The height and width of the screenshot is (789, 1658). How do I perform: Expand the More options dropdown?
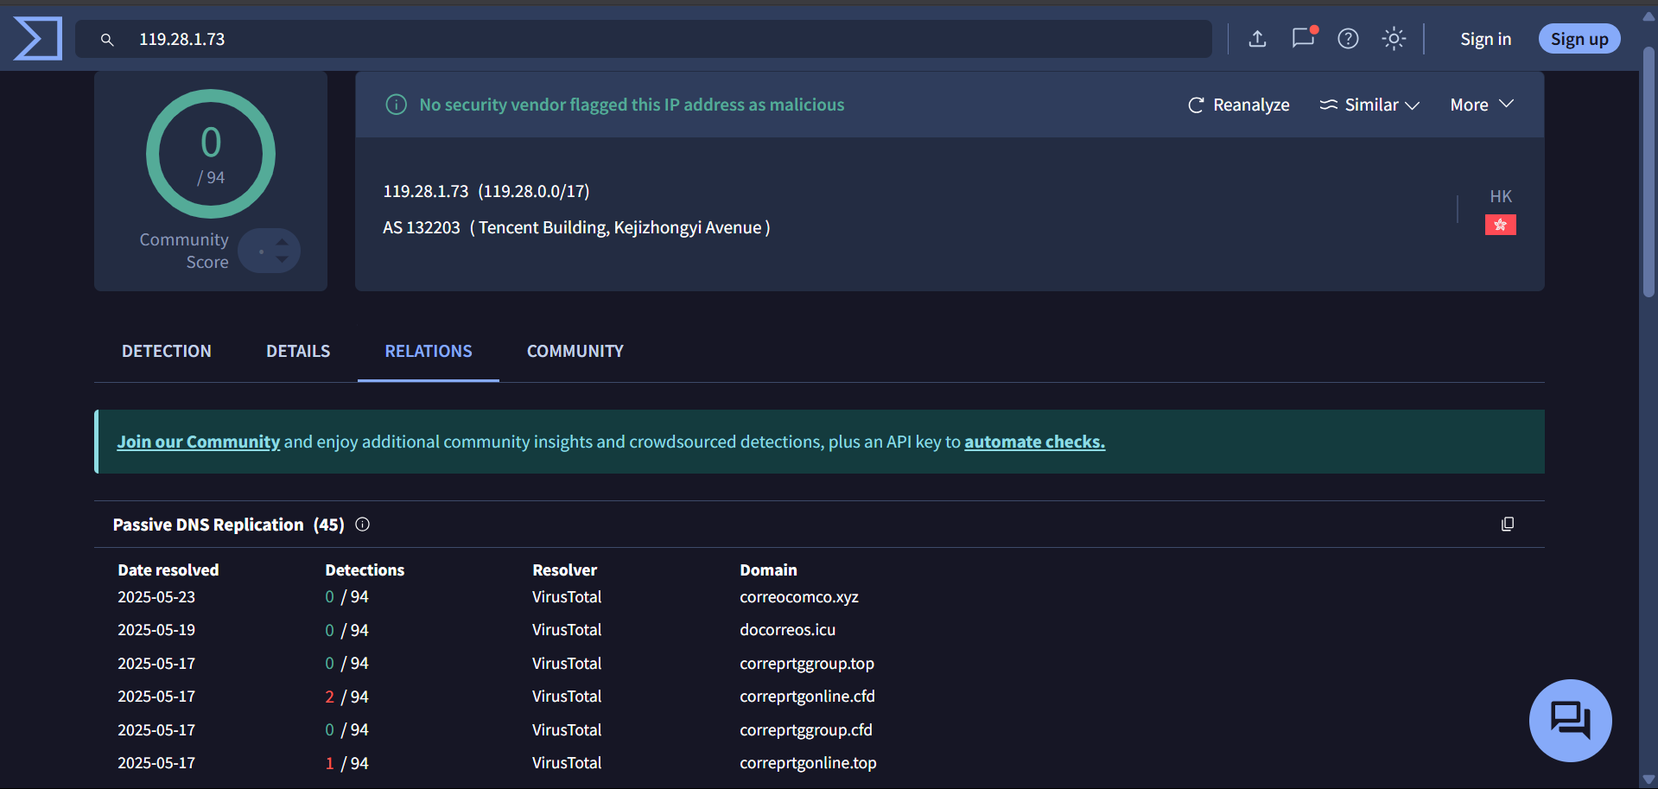tap(1481, 105)
